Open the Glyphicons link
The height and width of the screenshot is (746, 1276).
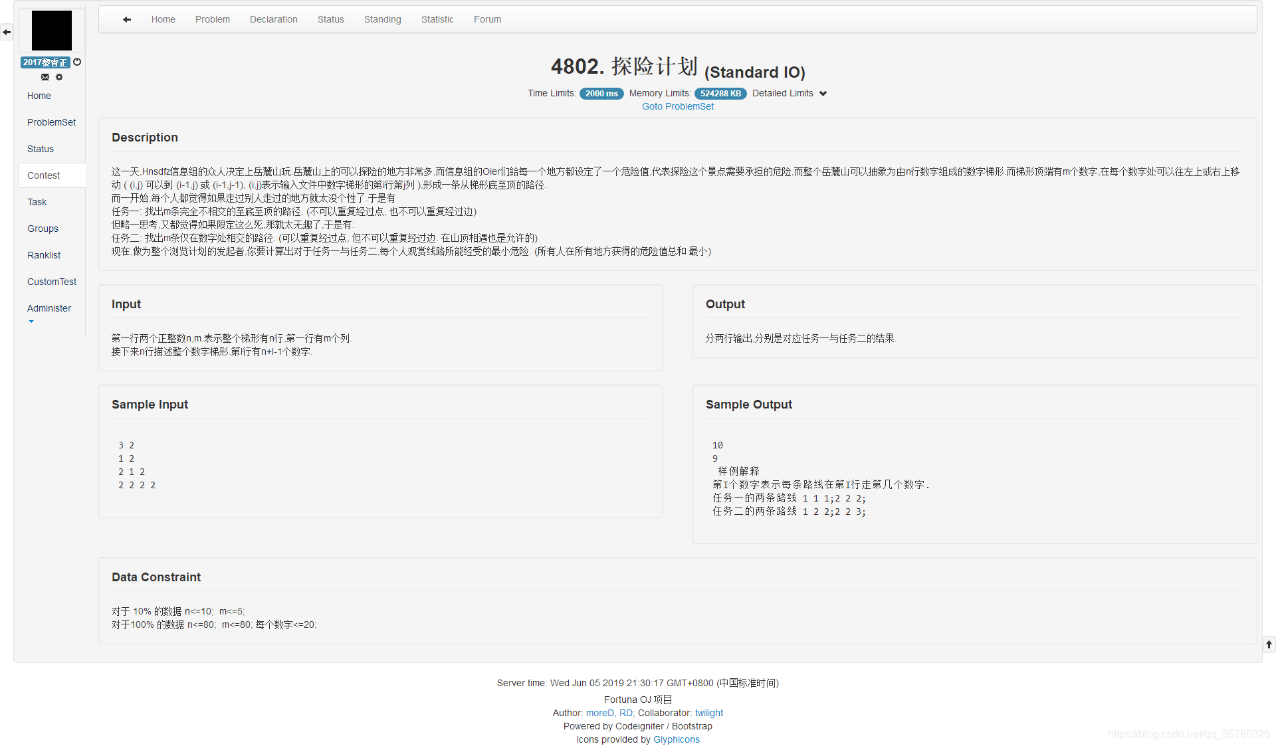click(677, 739)
